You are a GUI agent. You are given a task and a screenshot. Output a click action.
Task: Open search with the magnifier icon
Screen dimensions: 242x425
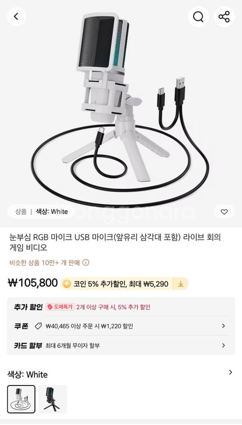[x=198, y=17]
